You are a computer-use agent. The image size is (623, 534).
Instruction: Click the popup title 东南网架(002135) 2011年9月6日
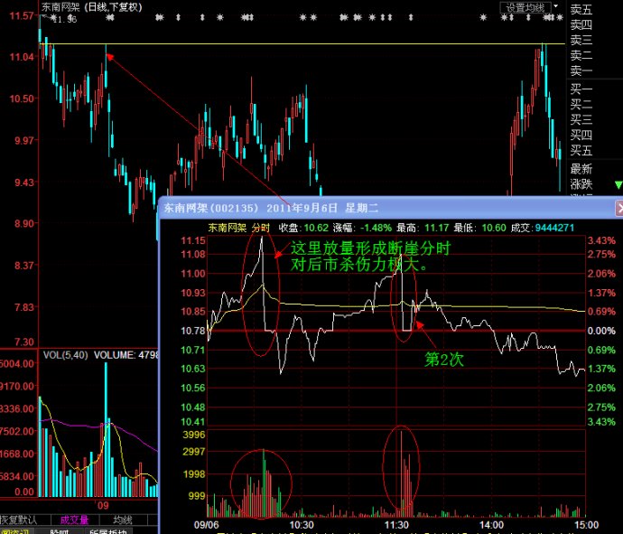coord(251,208)
